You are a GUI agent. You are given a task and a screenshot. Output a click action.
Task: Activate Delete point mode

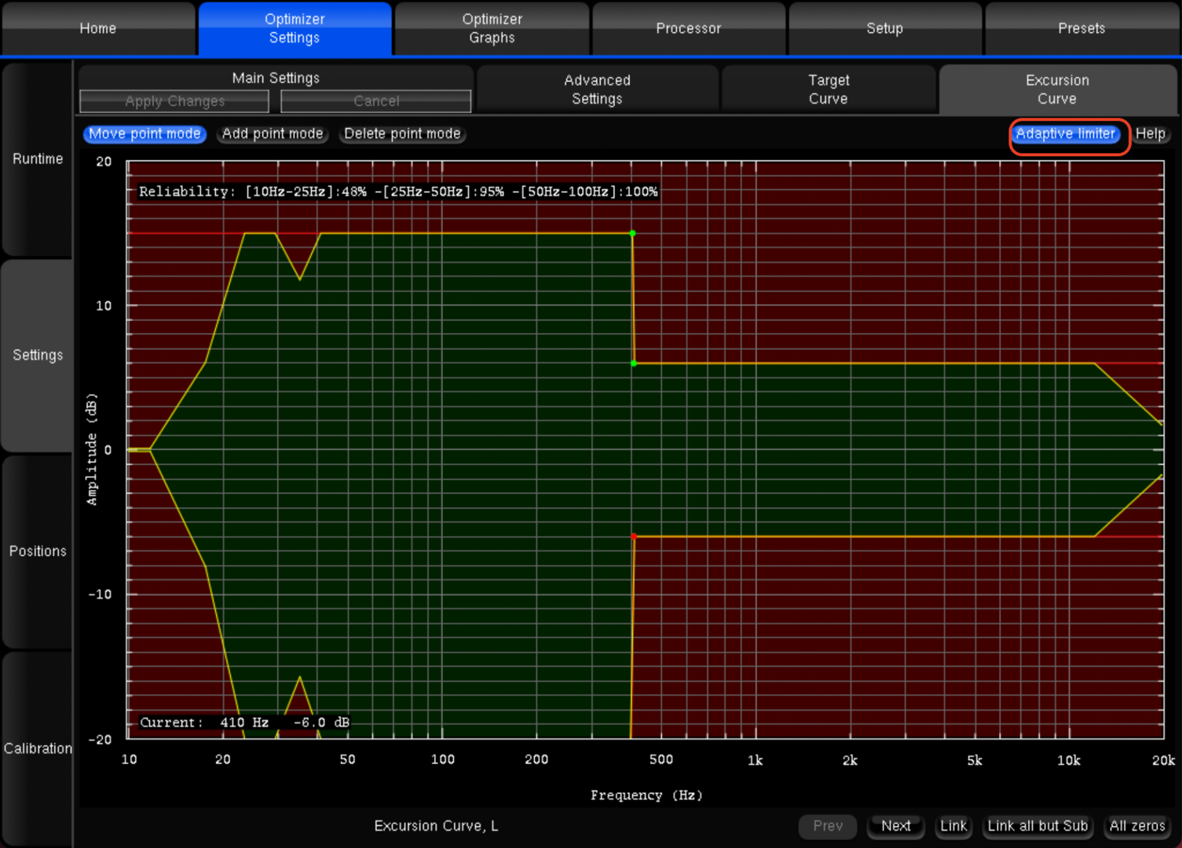click(x=402, y=134)
